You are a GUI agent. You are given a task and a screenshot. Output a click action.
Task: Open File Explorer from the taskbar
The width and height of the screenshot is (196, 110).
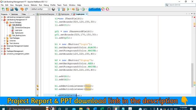[81, 109]
